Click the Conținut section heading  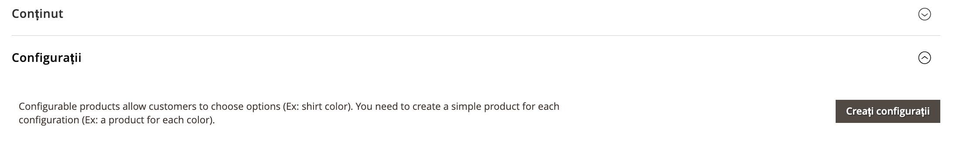tap(38, 14)
